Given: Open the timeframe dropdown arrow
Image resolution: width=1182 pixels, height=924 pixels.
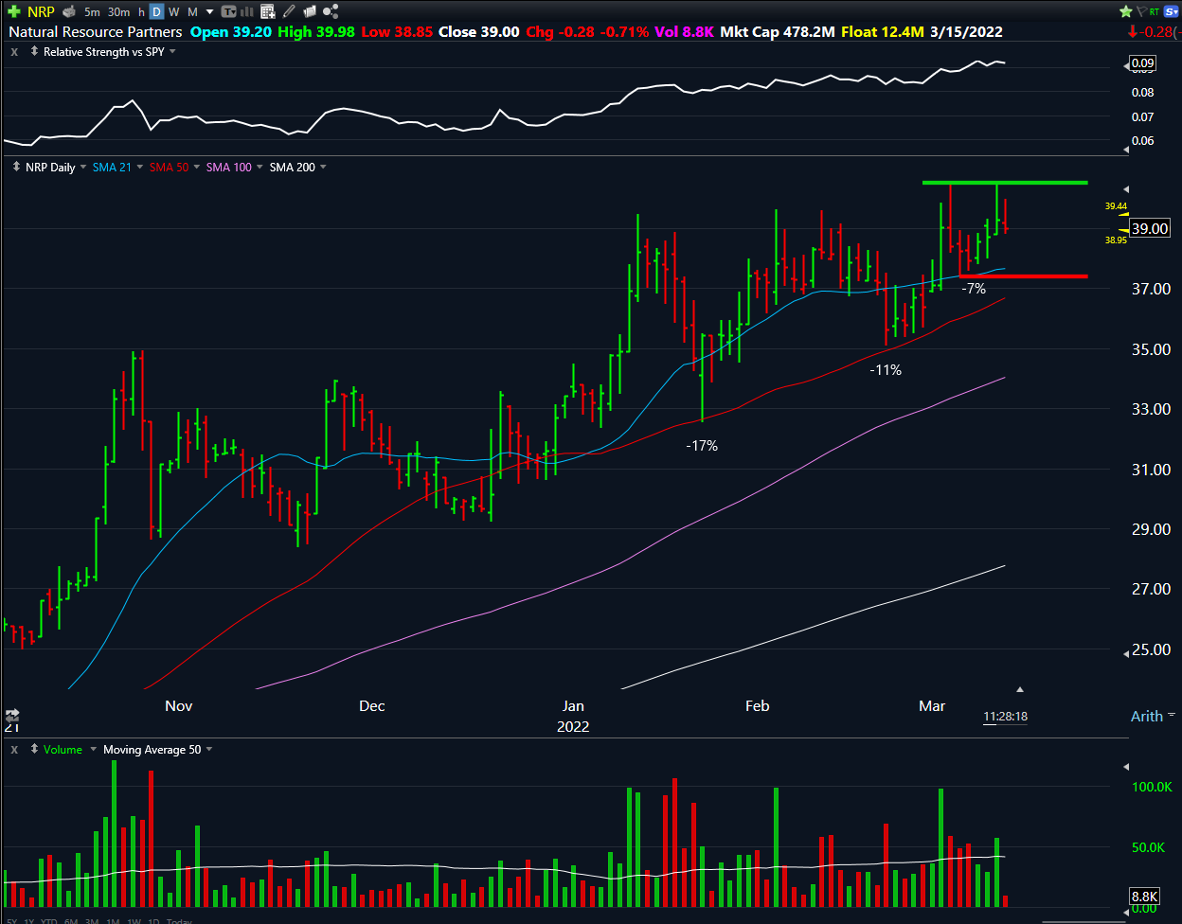Looking at the screenshot, I should coord(209,12).
